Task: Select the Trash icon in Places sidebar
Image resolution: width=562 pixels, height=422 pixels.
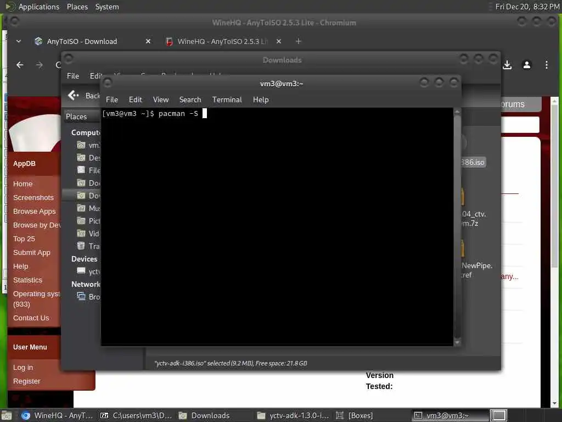Action: [81, 246]
